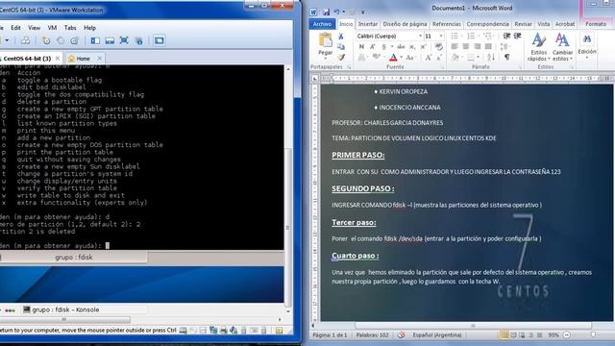Click the Copy icon in Portapapeles group

tap(341, 47)
